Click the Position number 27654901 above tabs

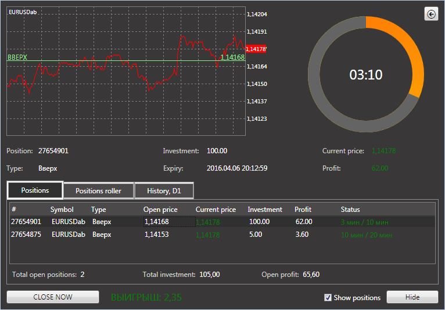pos(53,150)
